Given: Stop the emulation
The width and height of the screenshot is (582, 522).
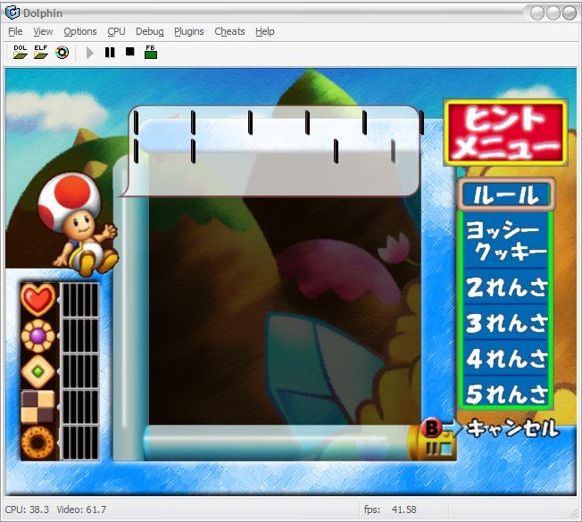Looking at the screenshot, I should click(130, 51).
